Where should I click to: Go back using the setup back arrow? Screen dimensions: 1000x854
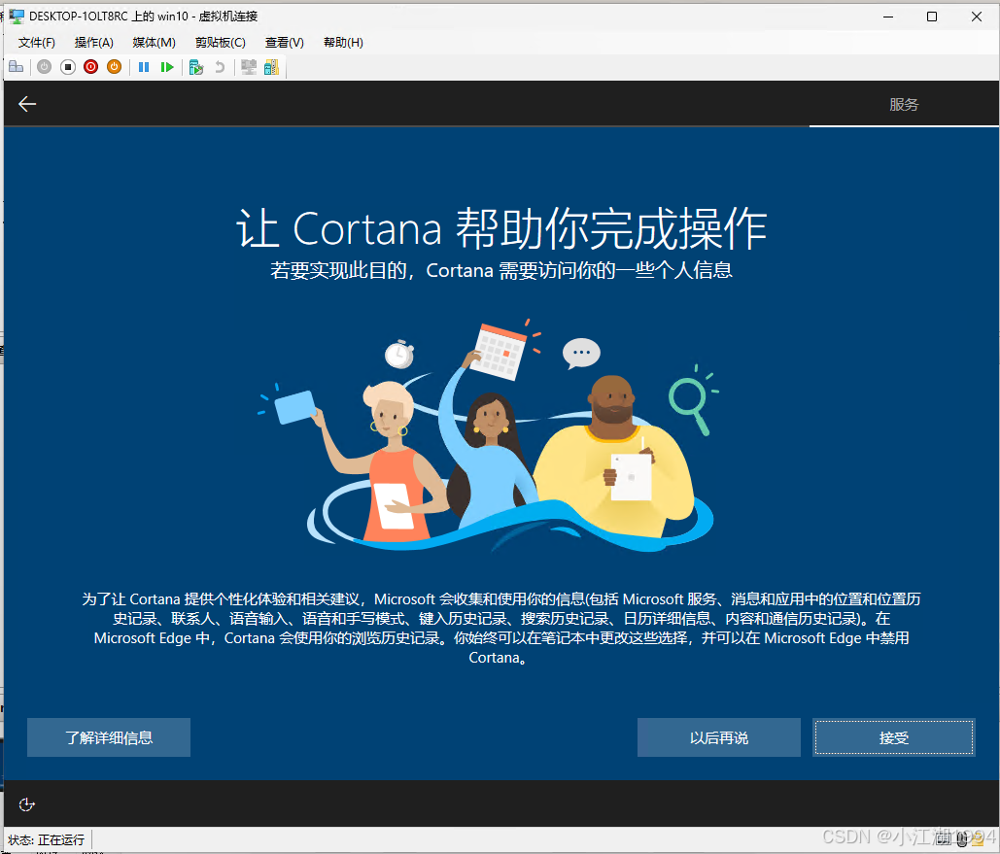pyautogui.click(x=27, y=104)
